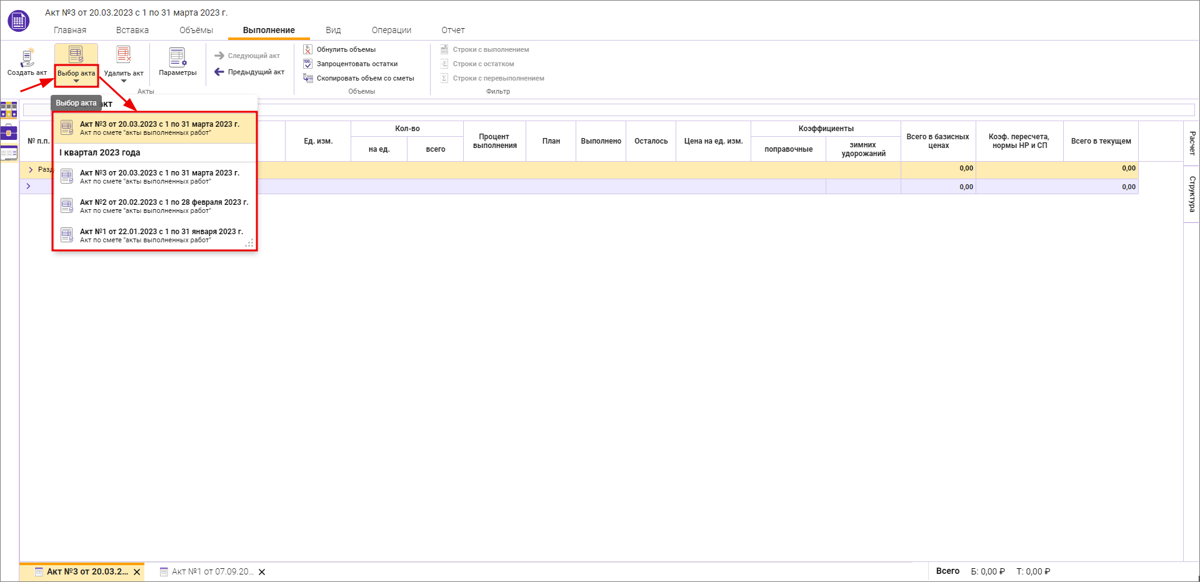Screen dimensions: 1200x582
Task: Click the Удалить акт icon
Action: click(123, 56)
